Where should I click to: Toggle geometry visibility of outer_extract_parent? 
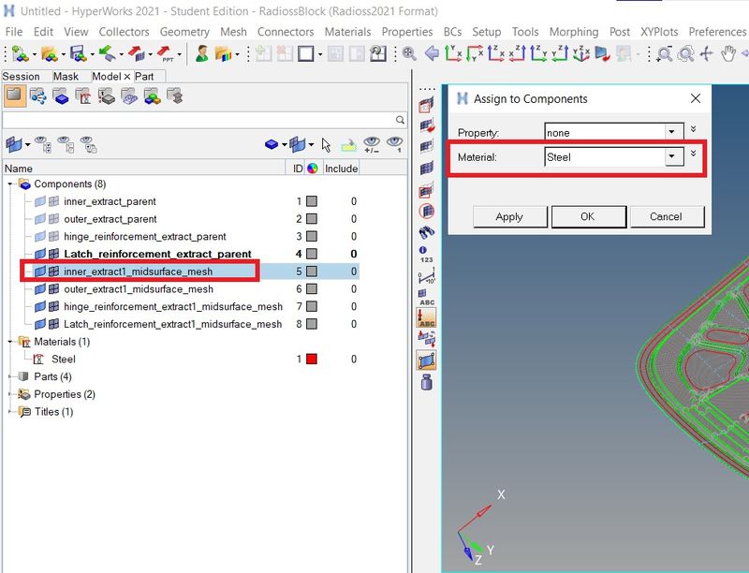40,219
